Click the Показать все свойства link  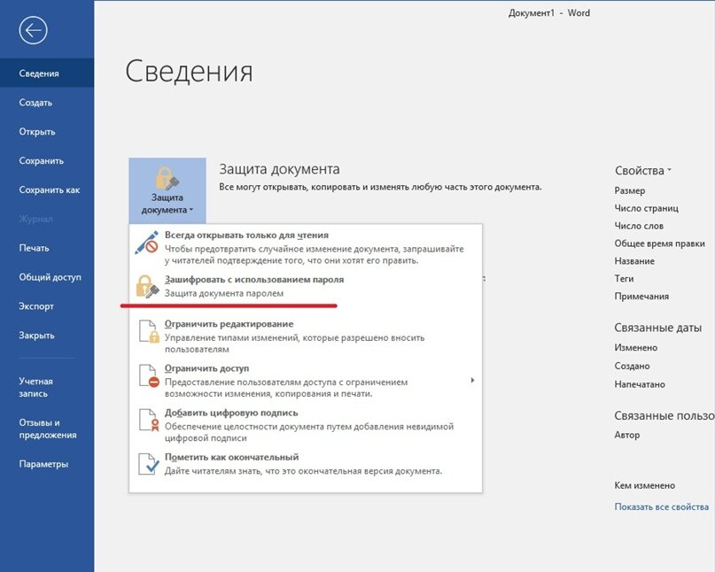(661, 506)
